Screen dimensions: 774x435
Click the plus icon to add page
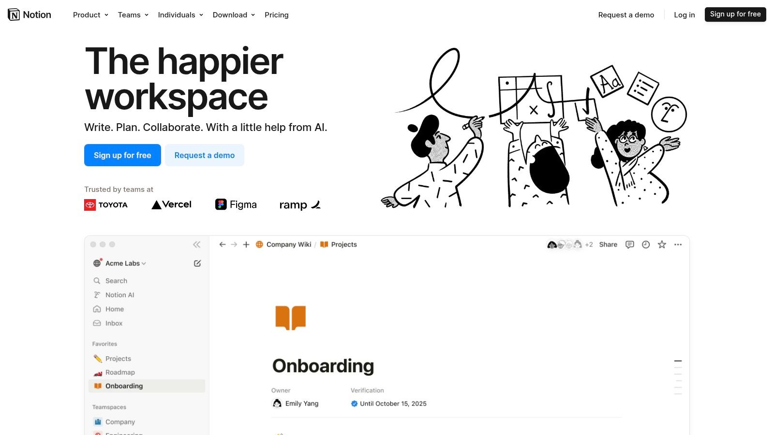coord(246,245)
